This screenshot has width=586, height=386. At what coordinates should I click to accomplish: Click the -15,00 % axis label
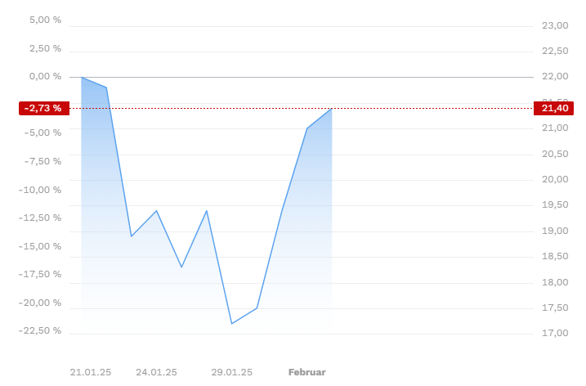tap(40, 246)
